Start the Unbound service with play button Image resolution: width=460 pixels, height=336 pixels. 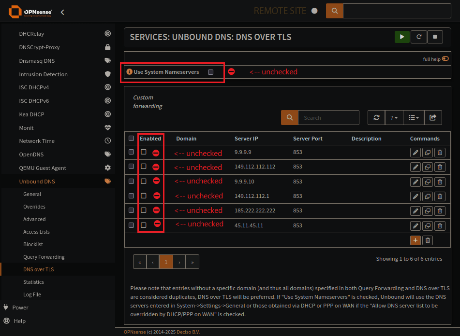pos(402,37)
